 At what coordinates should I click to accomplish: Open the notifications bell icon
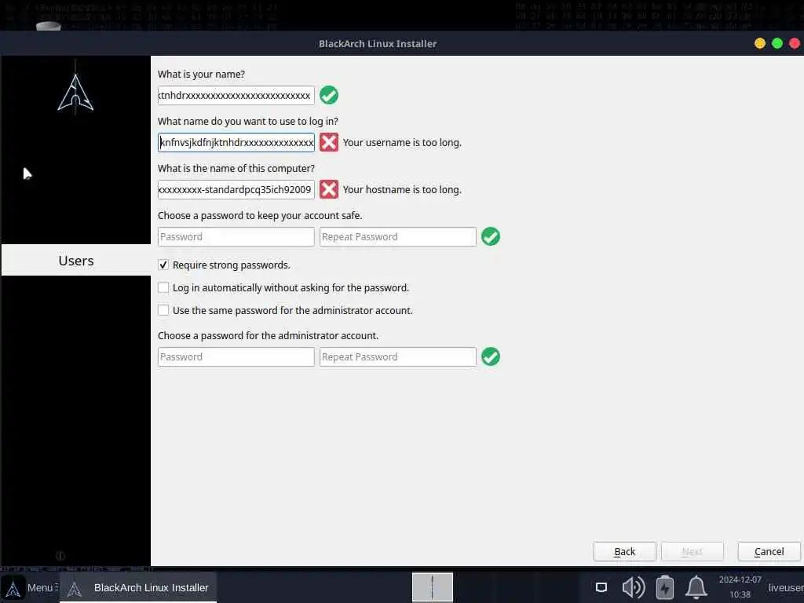click(696, 587)
